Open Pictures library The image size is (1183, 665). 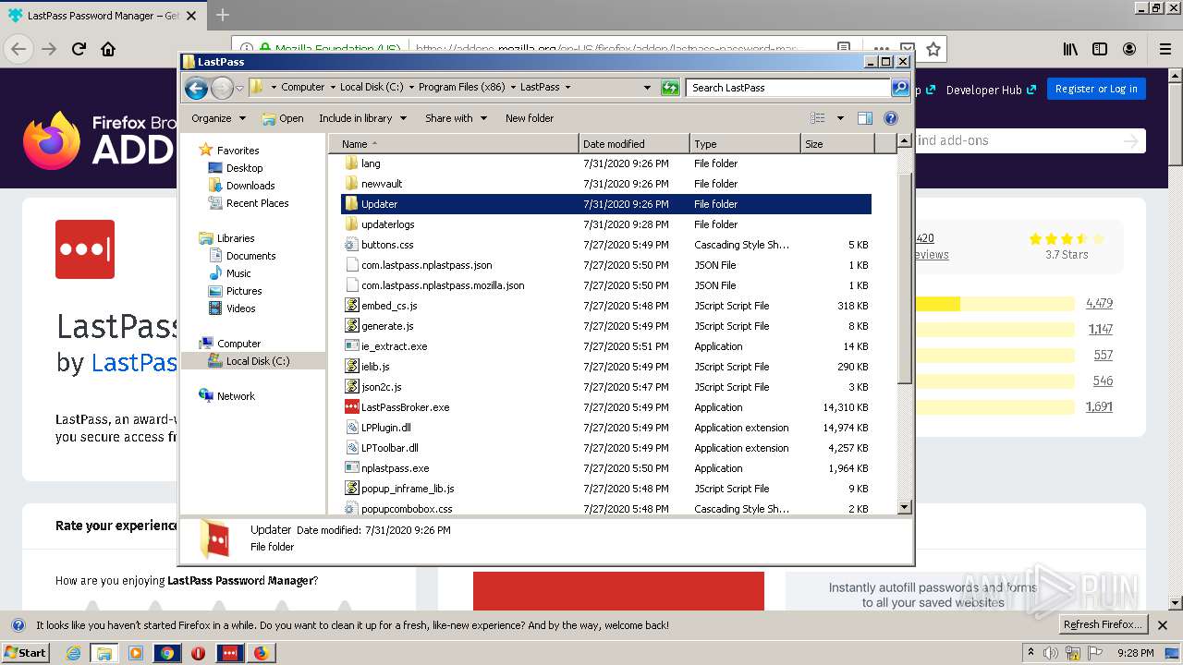[244, 291]
